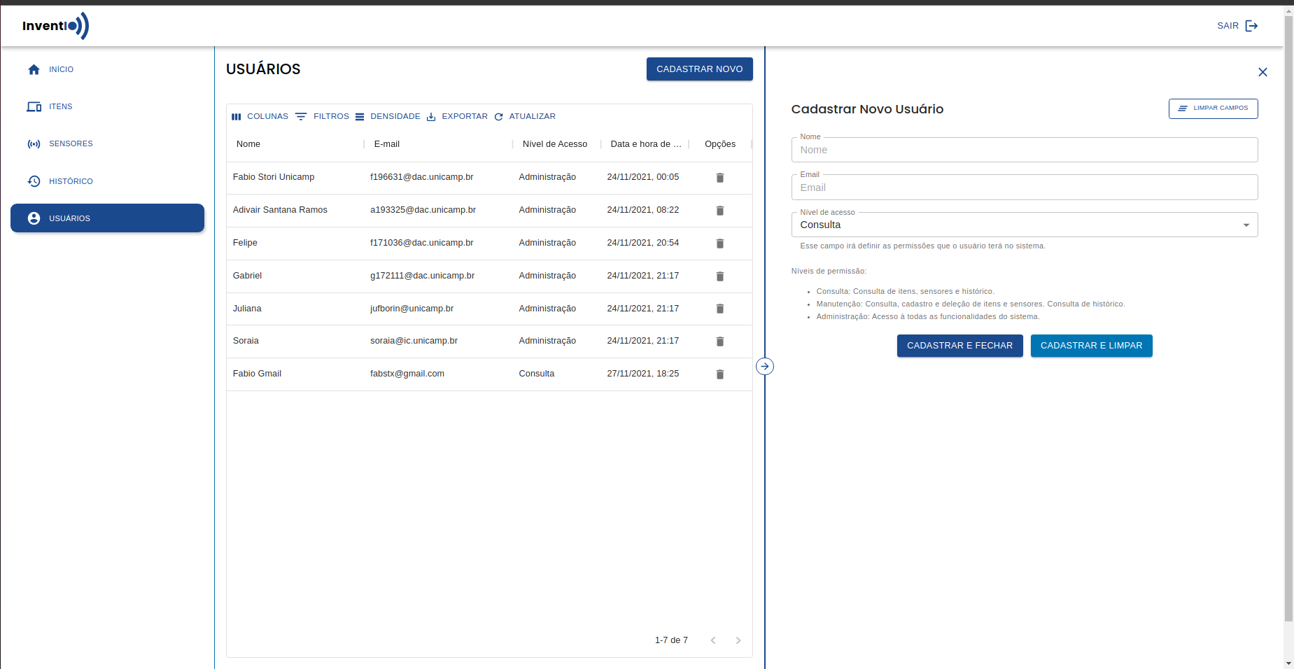This screenshot has width=1294, height=669.
Task: Delete user Fabio Gmail via trash icon
Action: click(x=719, y=374)
